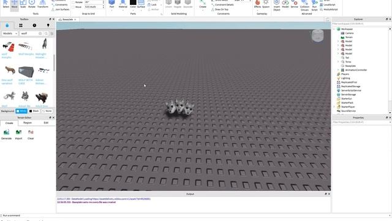
Task: Select Terrain in Explorer
Action: (x=349, y=37)
